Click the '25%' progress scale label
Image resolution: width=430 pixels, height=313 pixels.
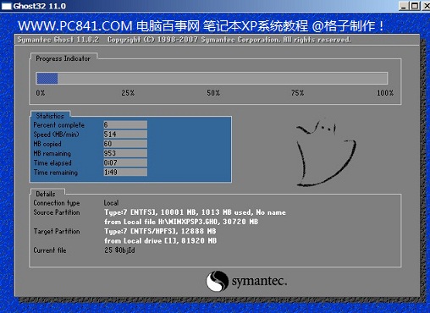point(128,93)
